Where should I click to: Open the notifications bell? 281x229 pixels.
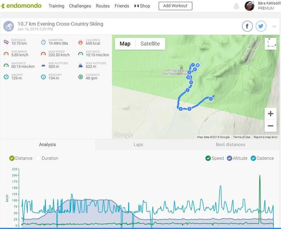click(236, 6)
